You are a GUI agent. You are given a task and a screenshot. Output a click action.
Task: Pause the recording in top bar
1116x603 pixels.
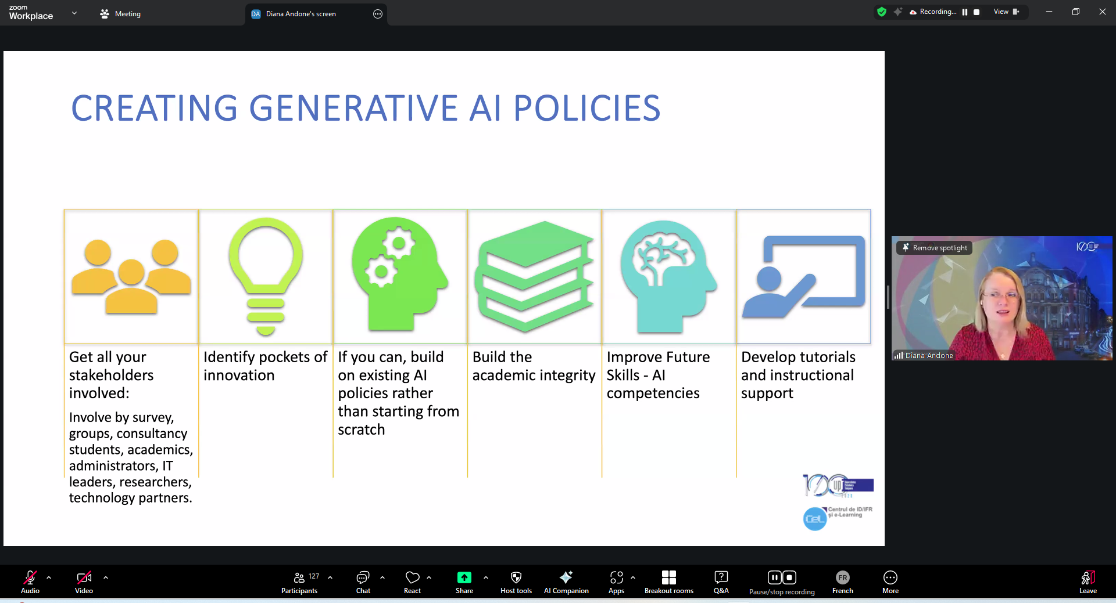965,12
